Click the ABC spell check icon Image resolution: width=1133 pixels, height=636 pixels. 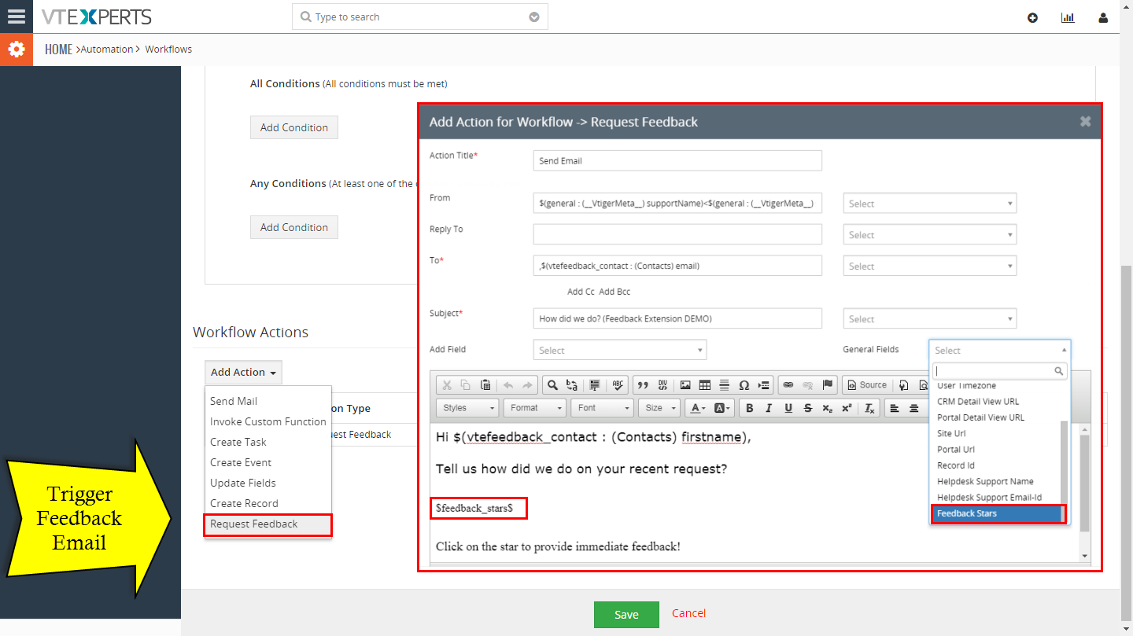tap(618, 385)
